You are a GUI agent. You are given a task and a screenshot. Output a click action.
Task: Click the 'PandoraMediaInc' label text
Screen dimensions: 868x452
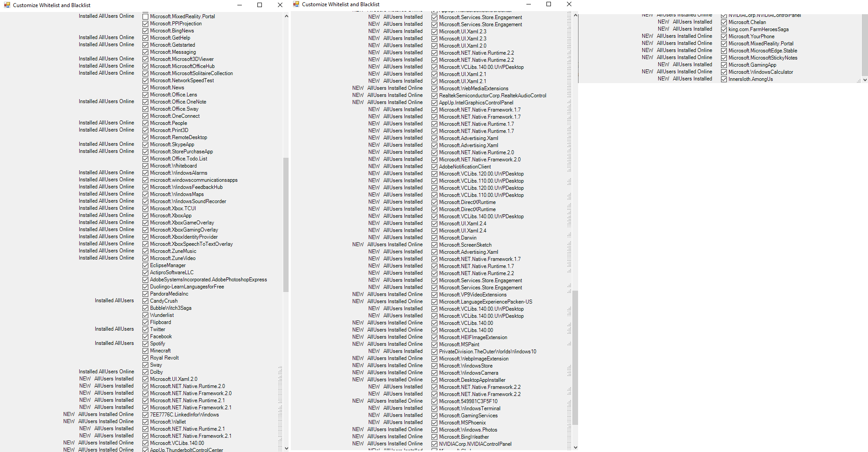(x=169, y=294)
